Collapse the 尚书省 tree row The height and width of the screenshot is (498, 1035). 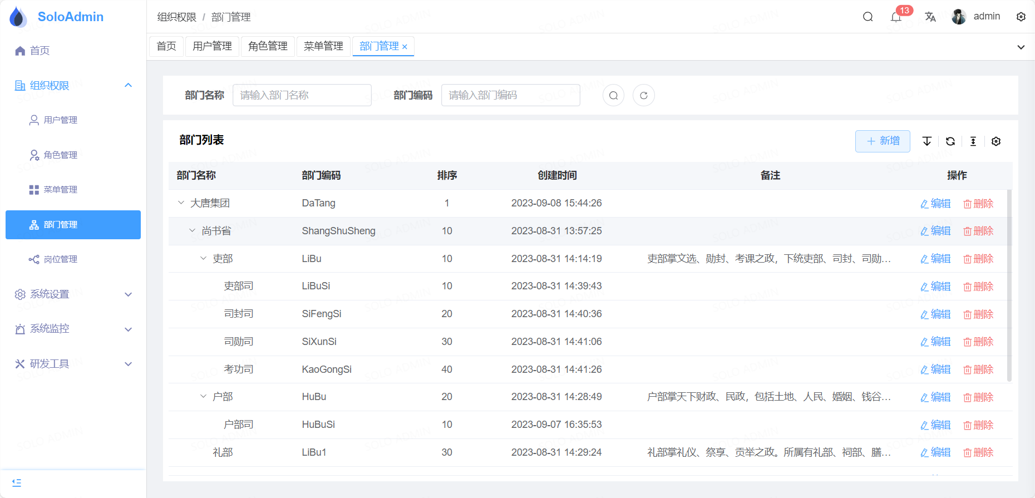(192, 231)
